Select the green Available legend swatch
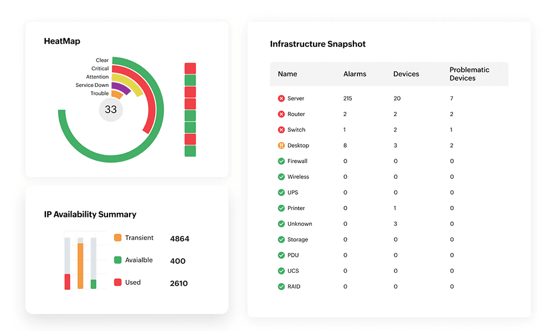Image resolution: width=554 pixels, height=332 pixels. [x=117, y=260]
